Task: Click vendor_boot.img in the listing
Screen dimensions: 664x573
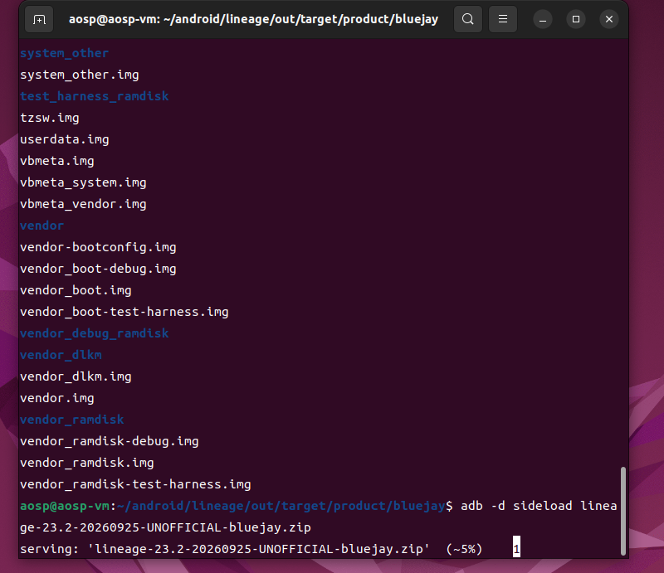Action: 76,290
